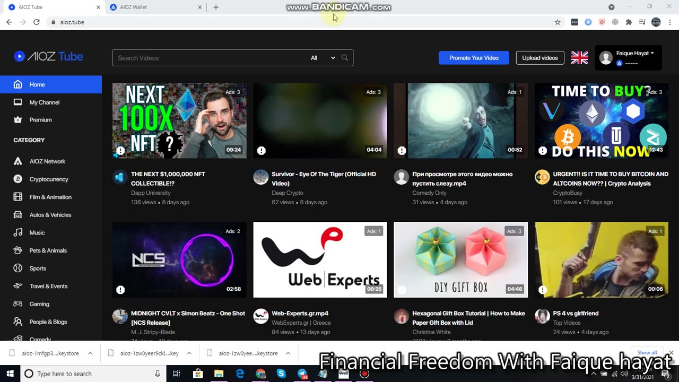Open Telegram from the taskbar
The image size is (679, 382).
[302, 374]
